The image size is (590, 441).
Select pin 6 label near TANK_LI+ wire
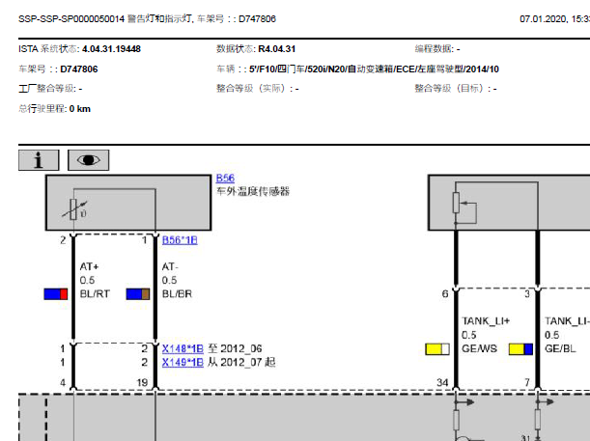445,293
